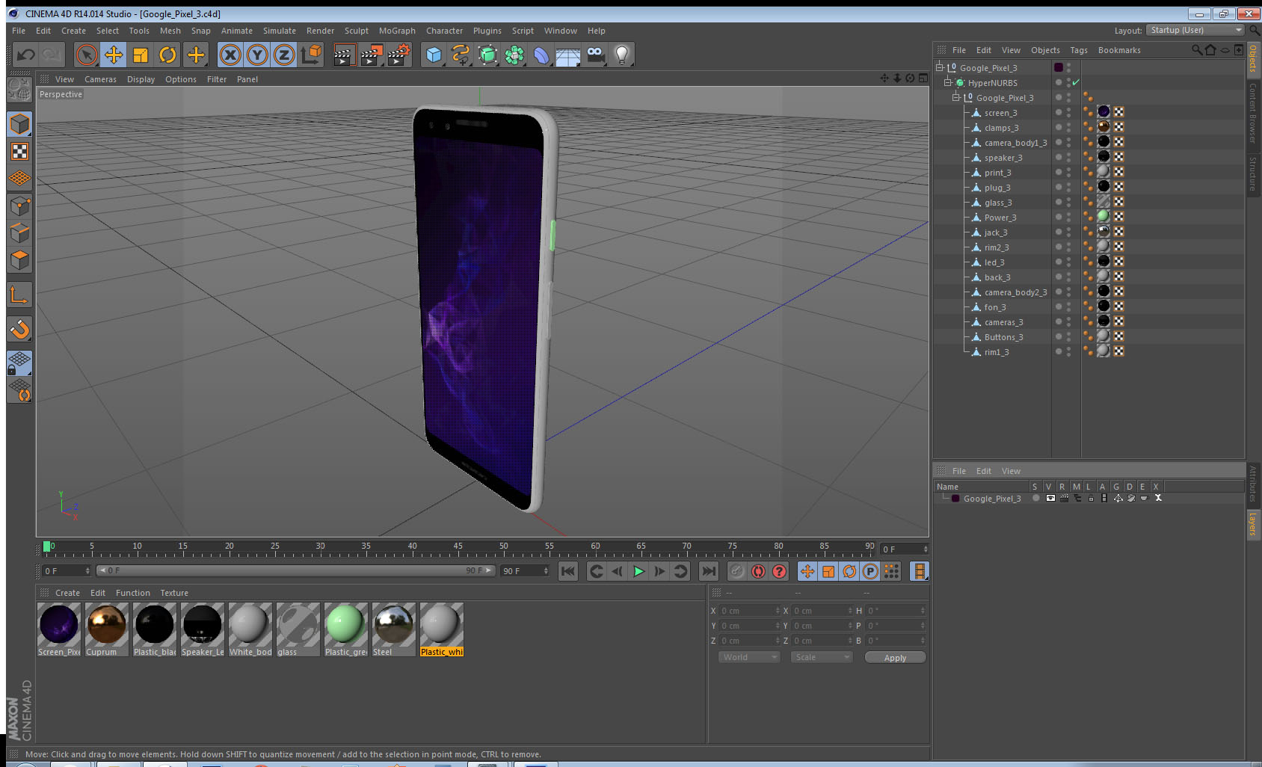Screen dimensions: 1262x767
Task: Select the Buttons_3 object
Action: pos(1003,337)
